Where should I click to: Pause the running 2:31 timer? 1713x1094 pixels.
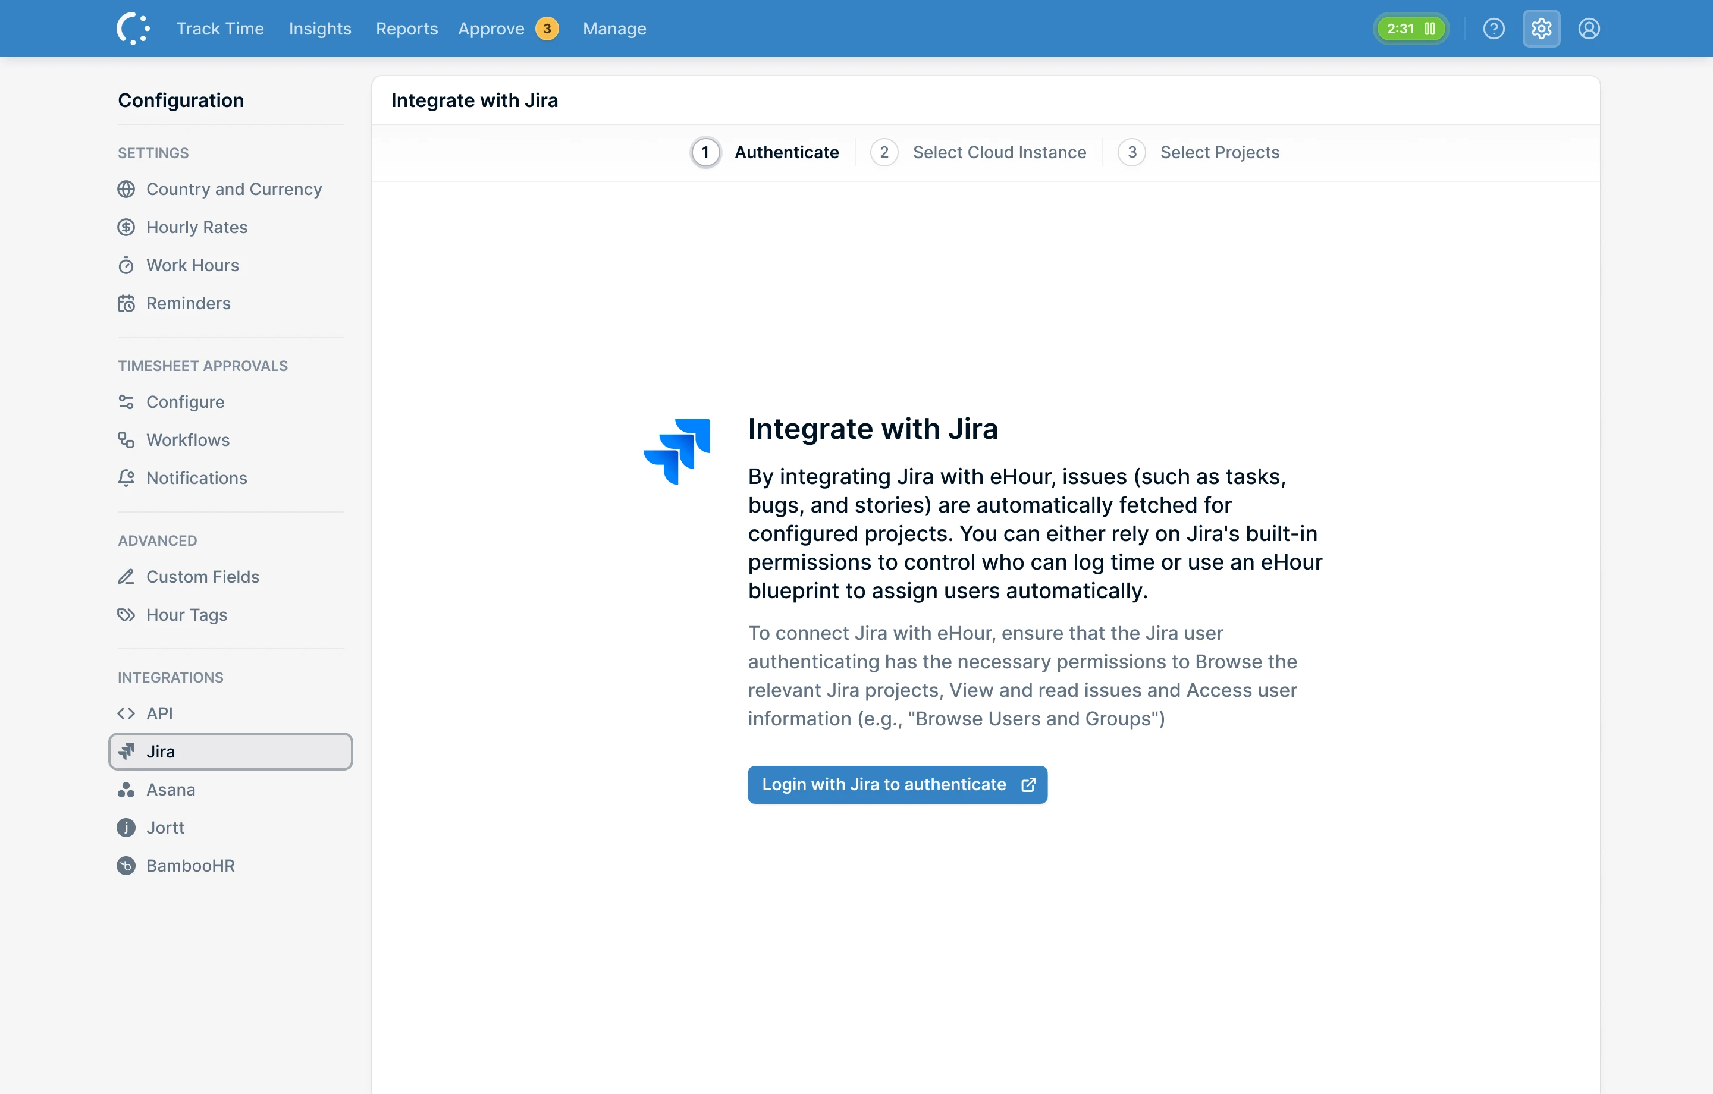click(x=1429, y=29)
